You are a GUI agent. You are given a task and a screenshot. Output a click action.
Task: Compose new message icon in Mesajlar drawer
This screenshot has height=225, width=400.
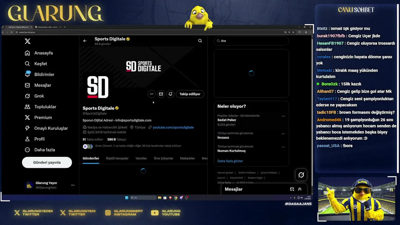[292, 189]
